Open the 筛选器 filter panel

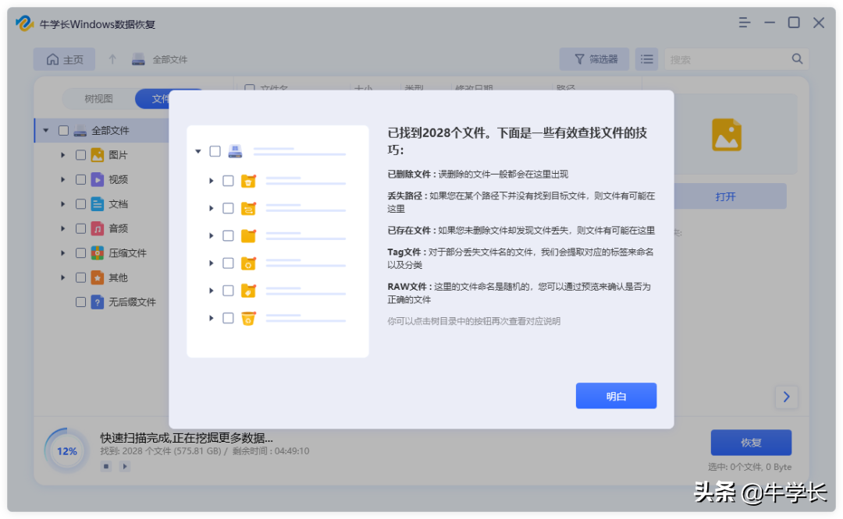pyautogui.click(x=594, y=58)
